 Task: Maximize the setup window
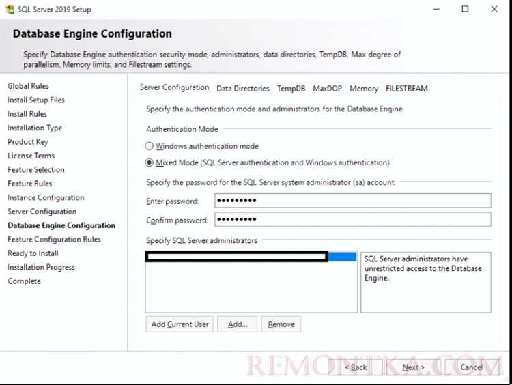click(x=466, y=9)
